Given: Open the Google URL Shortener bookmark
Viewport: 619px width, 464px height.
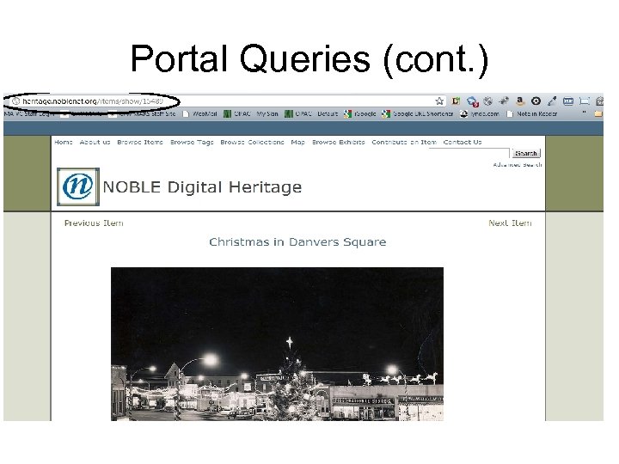Looking at the screenshot, I should (417, 113).
